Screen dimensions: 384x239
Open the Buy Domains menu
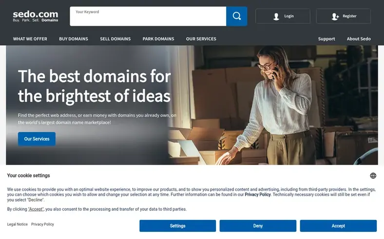point(74,39)
